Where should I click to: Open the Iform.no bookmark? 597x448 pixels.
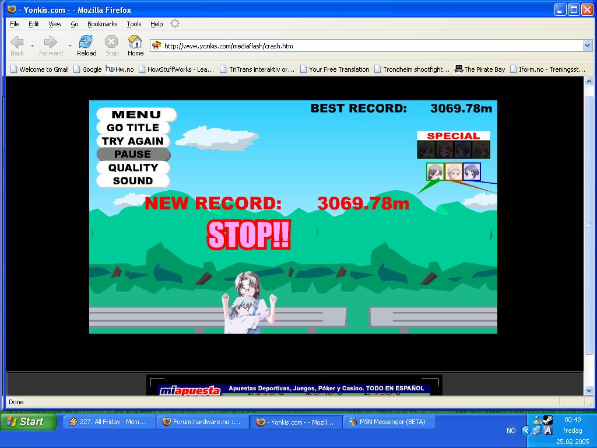click(x=548, y=69)
